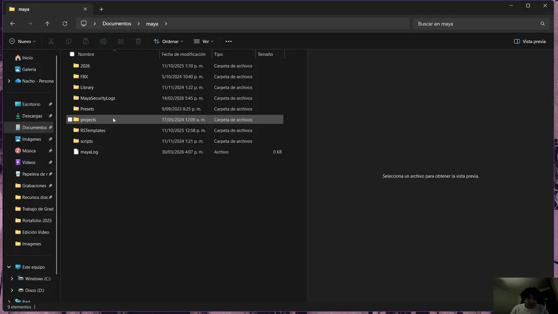This screenshot has width=558, height=314.
Task: Click the FBX folder icon
Action: click(76, 76)
